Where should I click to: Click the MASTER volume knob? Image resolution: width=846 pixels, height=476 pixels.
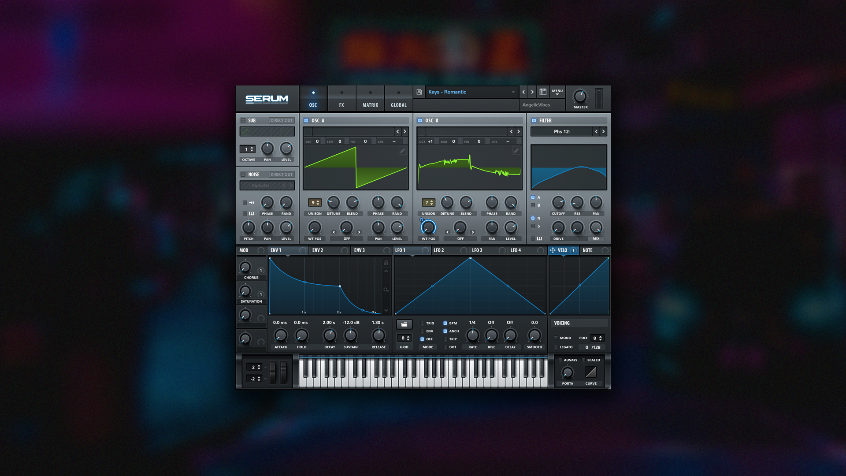(x=580, y=97)
